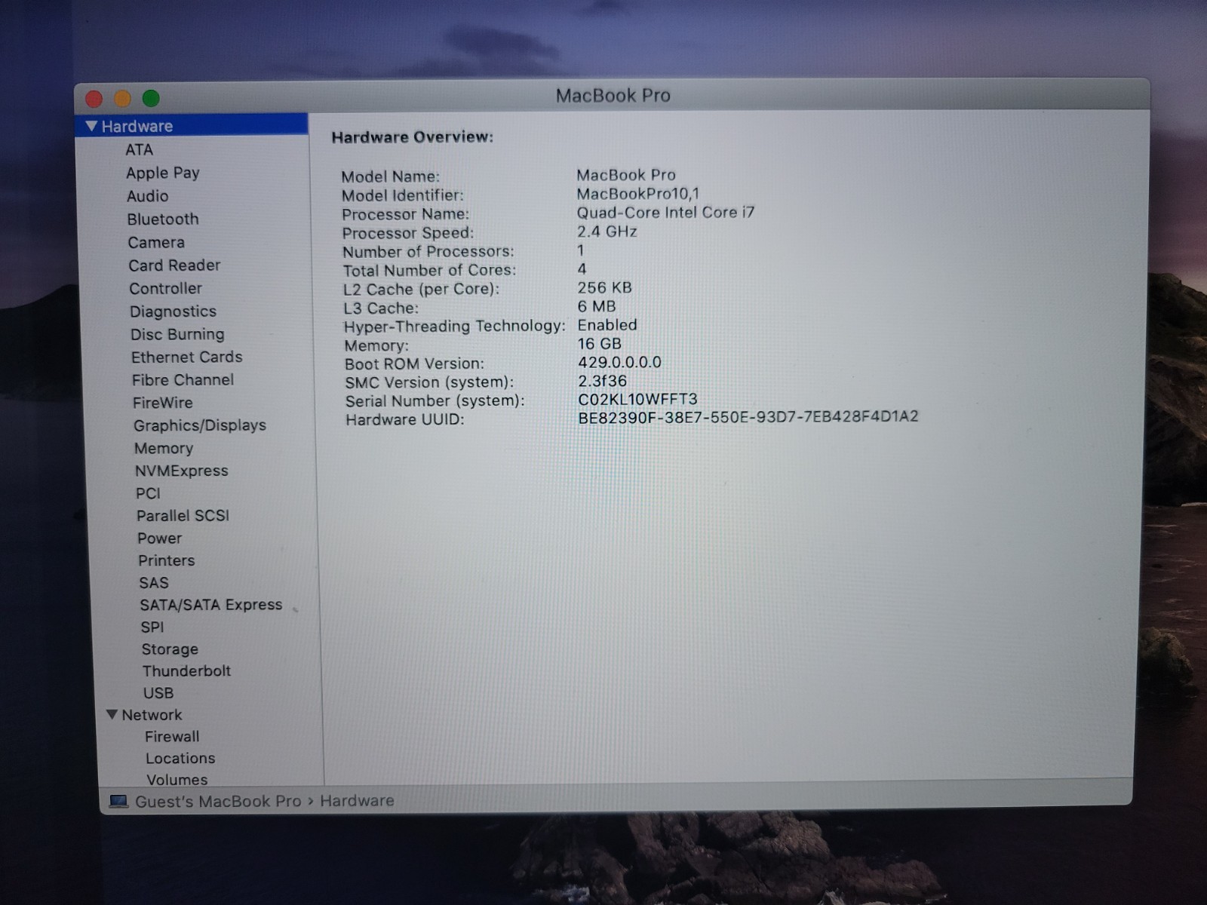Select PCI in the sidebar

pyautogui.click(x=148, y=493)
